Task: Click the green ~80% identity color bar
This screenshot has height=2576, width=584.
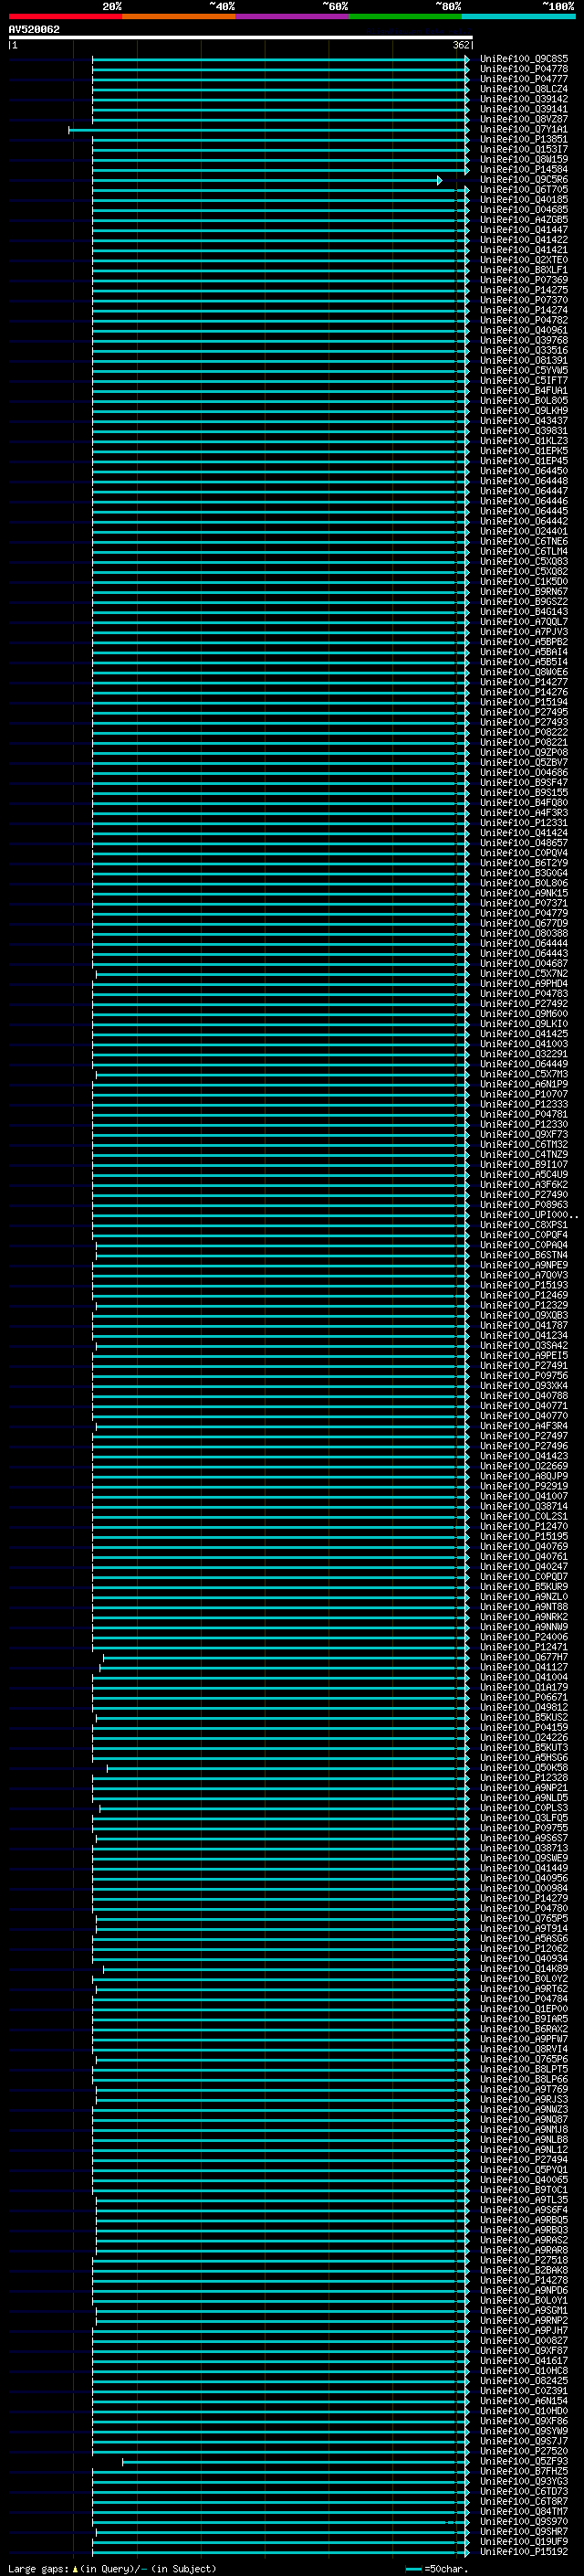Action: coord(405,16)
